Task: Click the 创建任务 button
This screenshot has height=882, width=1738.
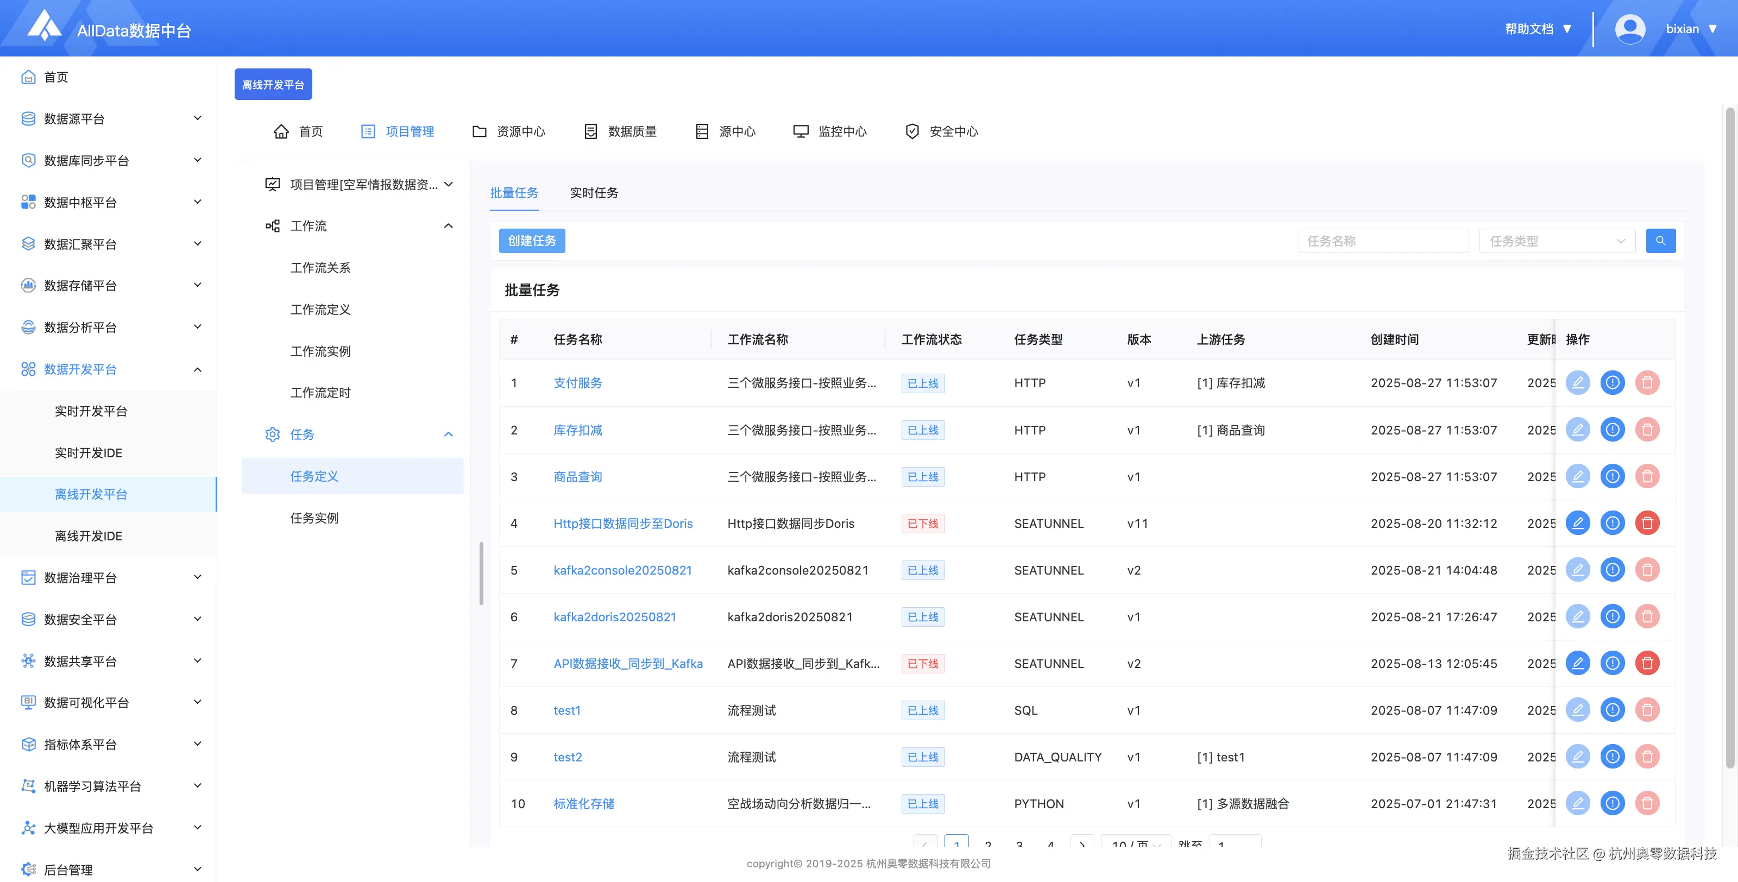Action: pos(532,241)
